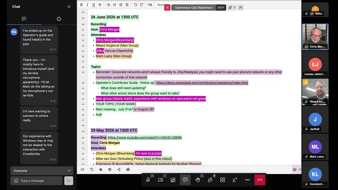Image resolution: width=338 pixels, height=190 pixels.
Task: Select JarRoD's participant thumbnail
Action: [x=315, y=120]
